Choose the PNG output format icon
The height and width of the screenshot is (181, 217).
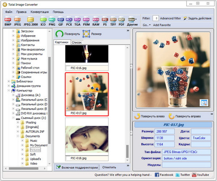pos(52,20)
